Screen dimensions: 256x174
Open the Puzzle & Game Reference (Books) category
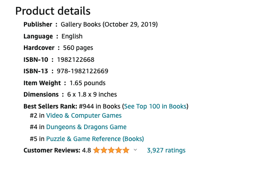[x=95, y=139]
